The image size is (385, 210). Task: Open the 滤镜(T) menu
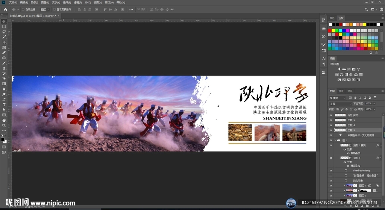(x=77, y=3)
